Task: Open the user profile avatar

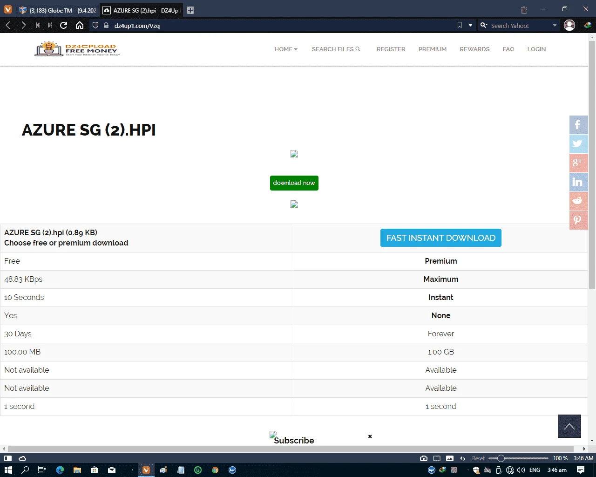Action: click(x=569, y=25)
